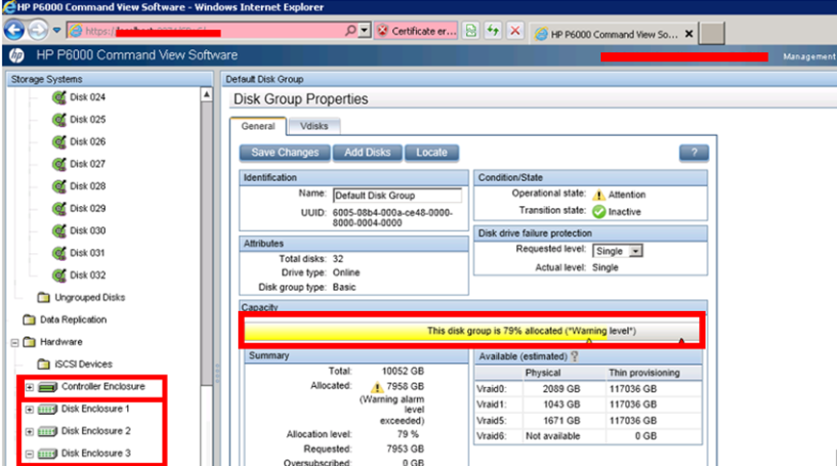The image size is (837, 466).
Task: Click the Certificate error warning button
Action: (x=416, y=31)
